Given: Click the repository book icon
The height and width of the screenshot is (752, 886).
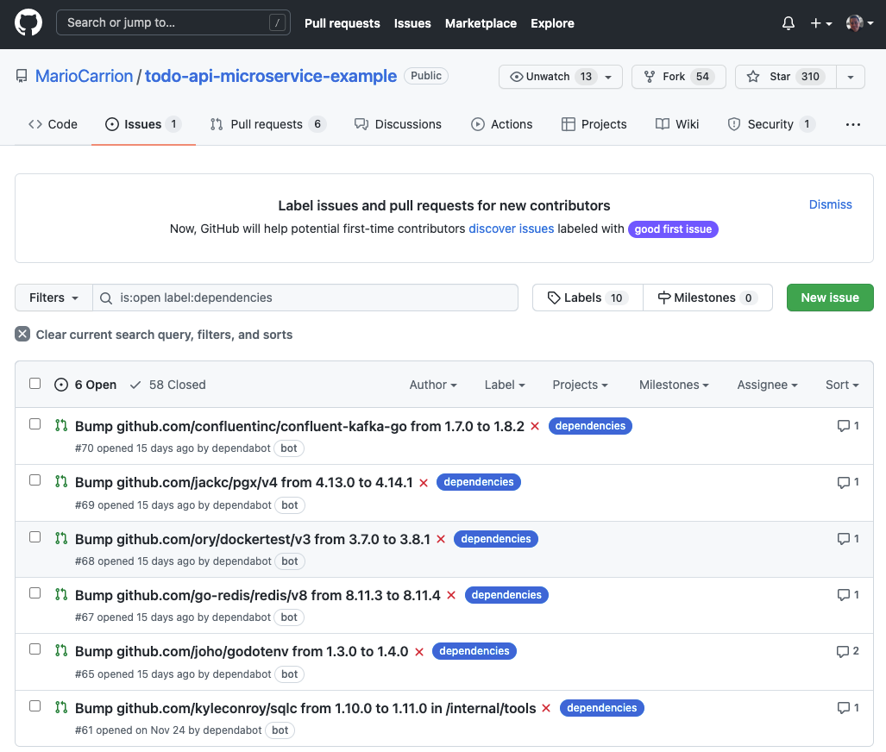Looking at the screenshot, I should pos(22,76).
